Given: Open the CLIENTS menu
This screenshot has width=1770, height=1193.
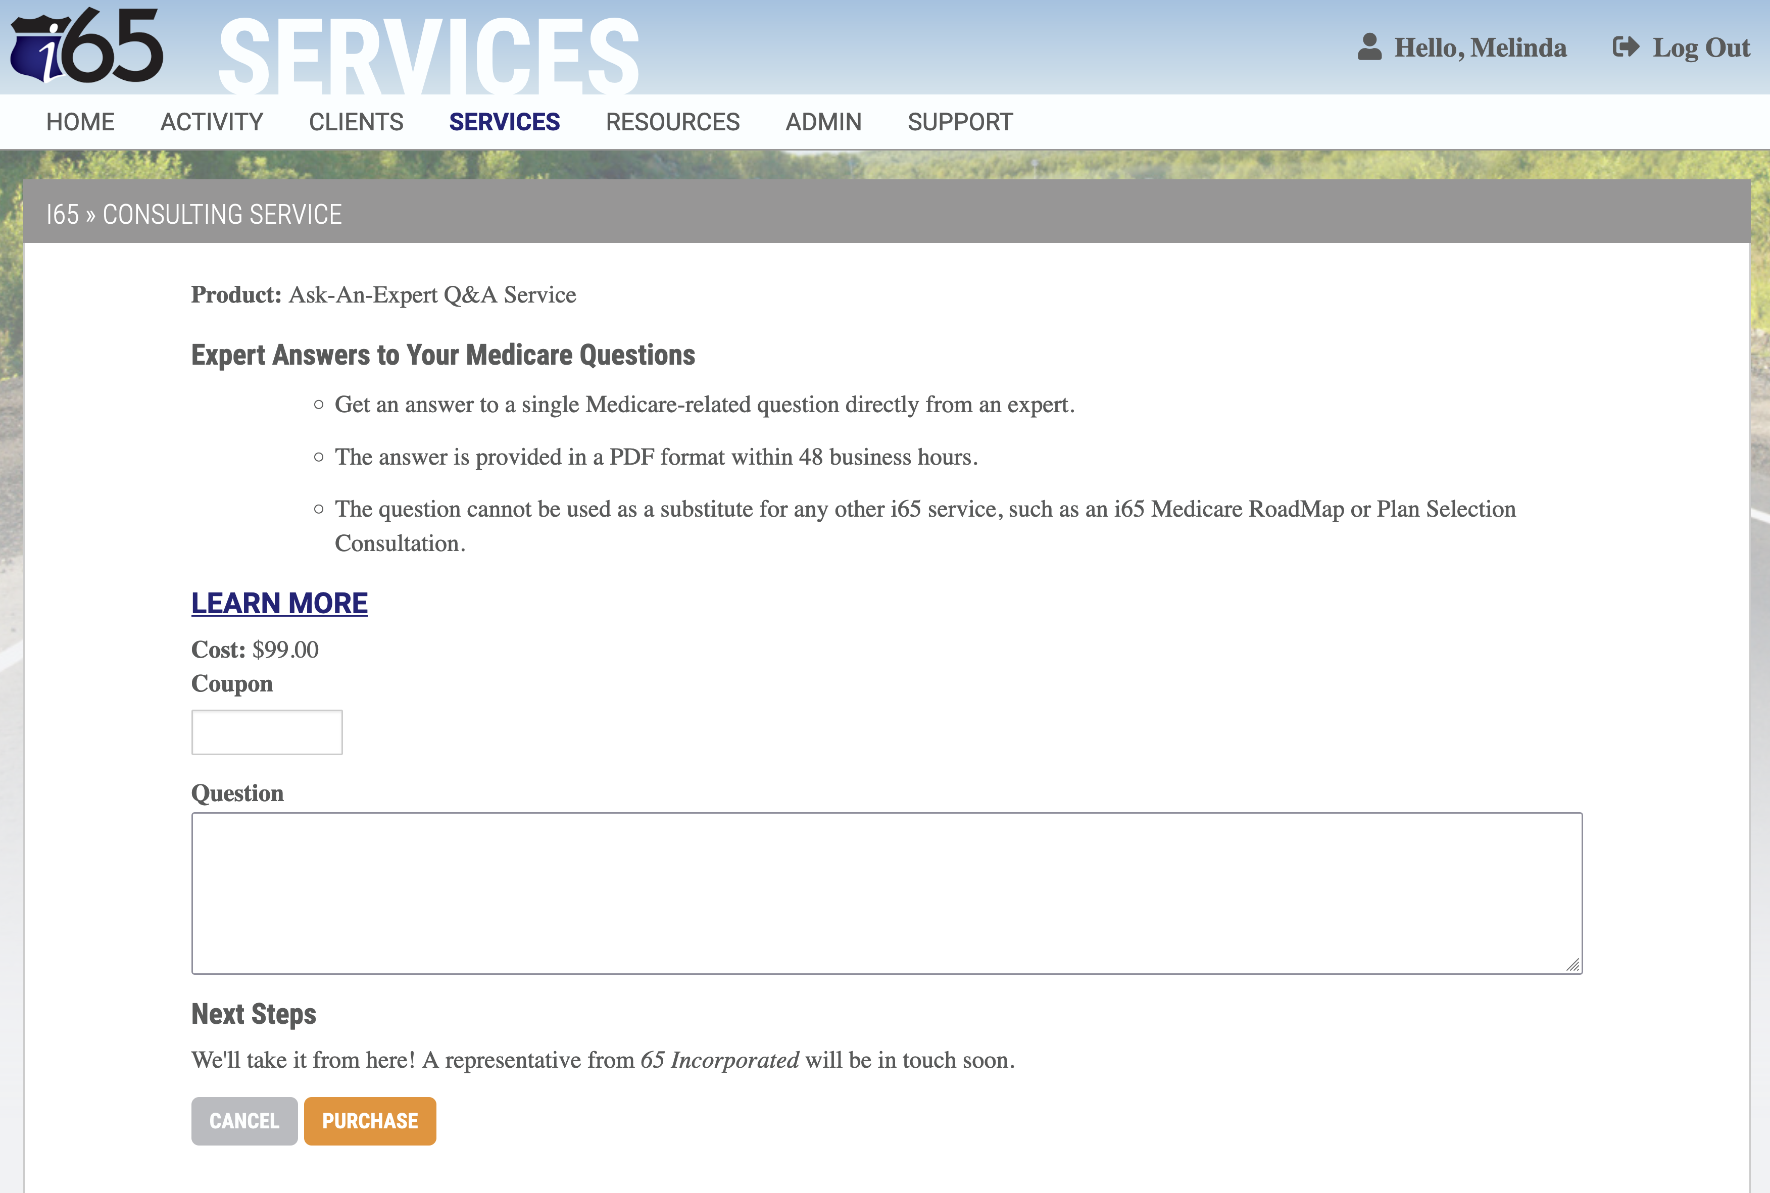Looking at the screenshot, I should tap(356, 122).
